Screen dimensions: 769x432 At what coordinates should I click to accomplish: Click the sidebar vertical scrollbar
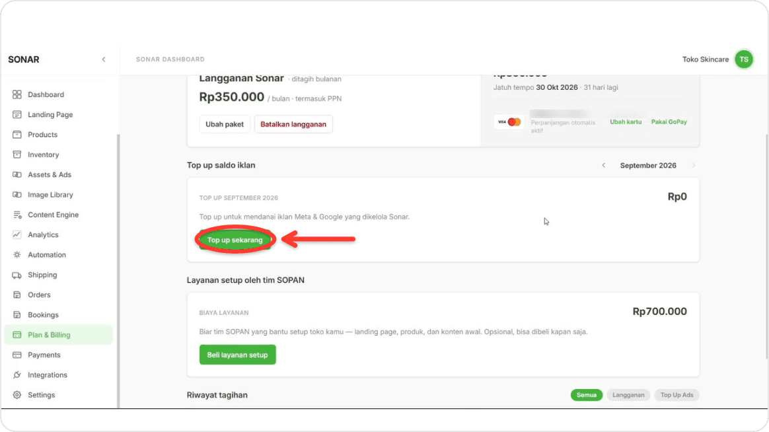(118, 271)
